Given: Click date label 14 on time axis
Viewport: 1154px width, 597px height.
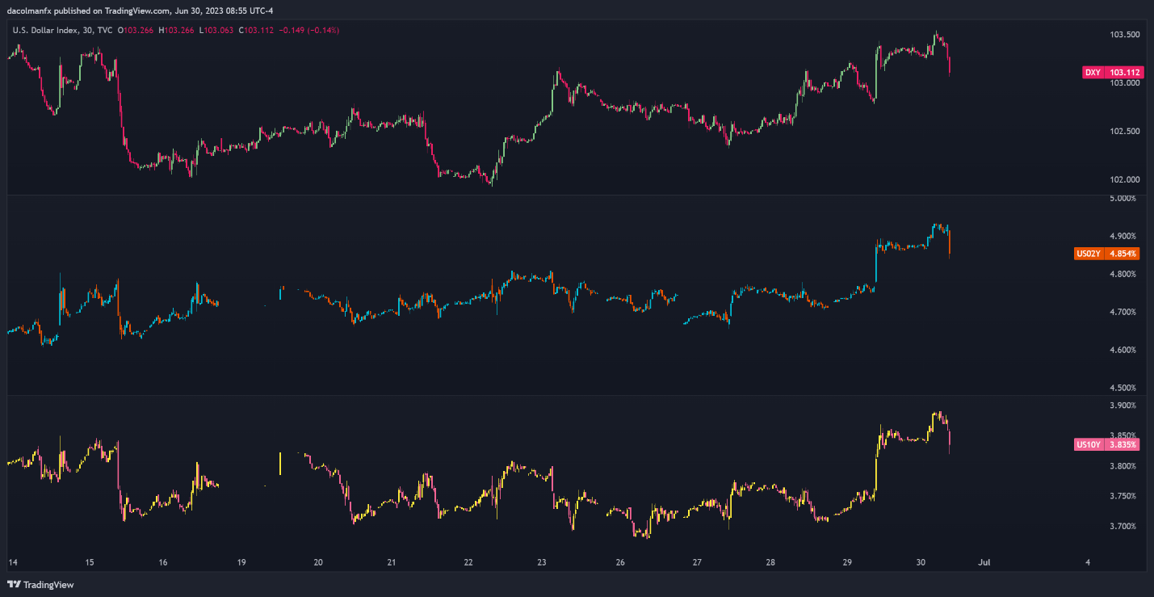Looking at the screenshot, I should coord(12,562).
